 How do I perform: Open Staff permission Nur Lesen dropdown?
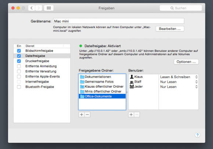[178, 82]
